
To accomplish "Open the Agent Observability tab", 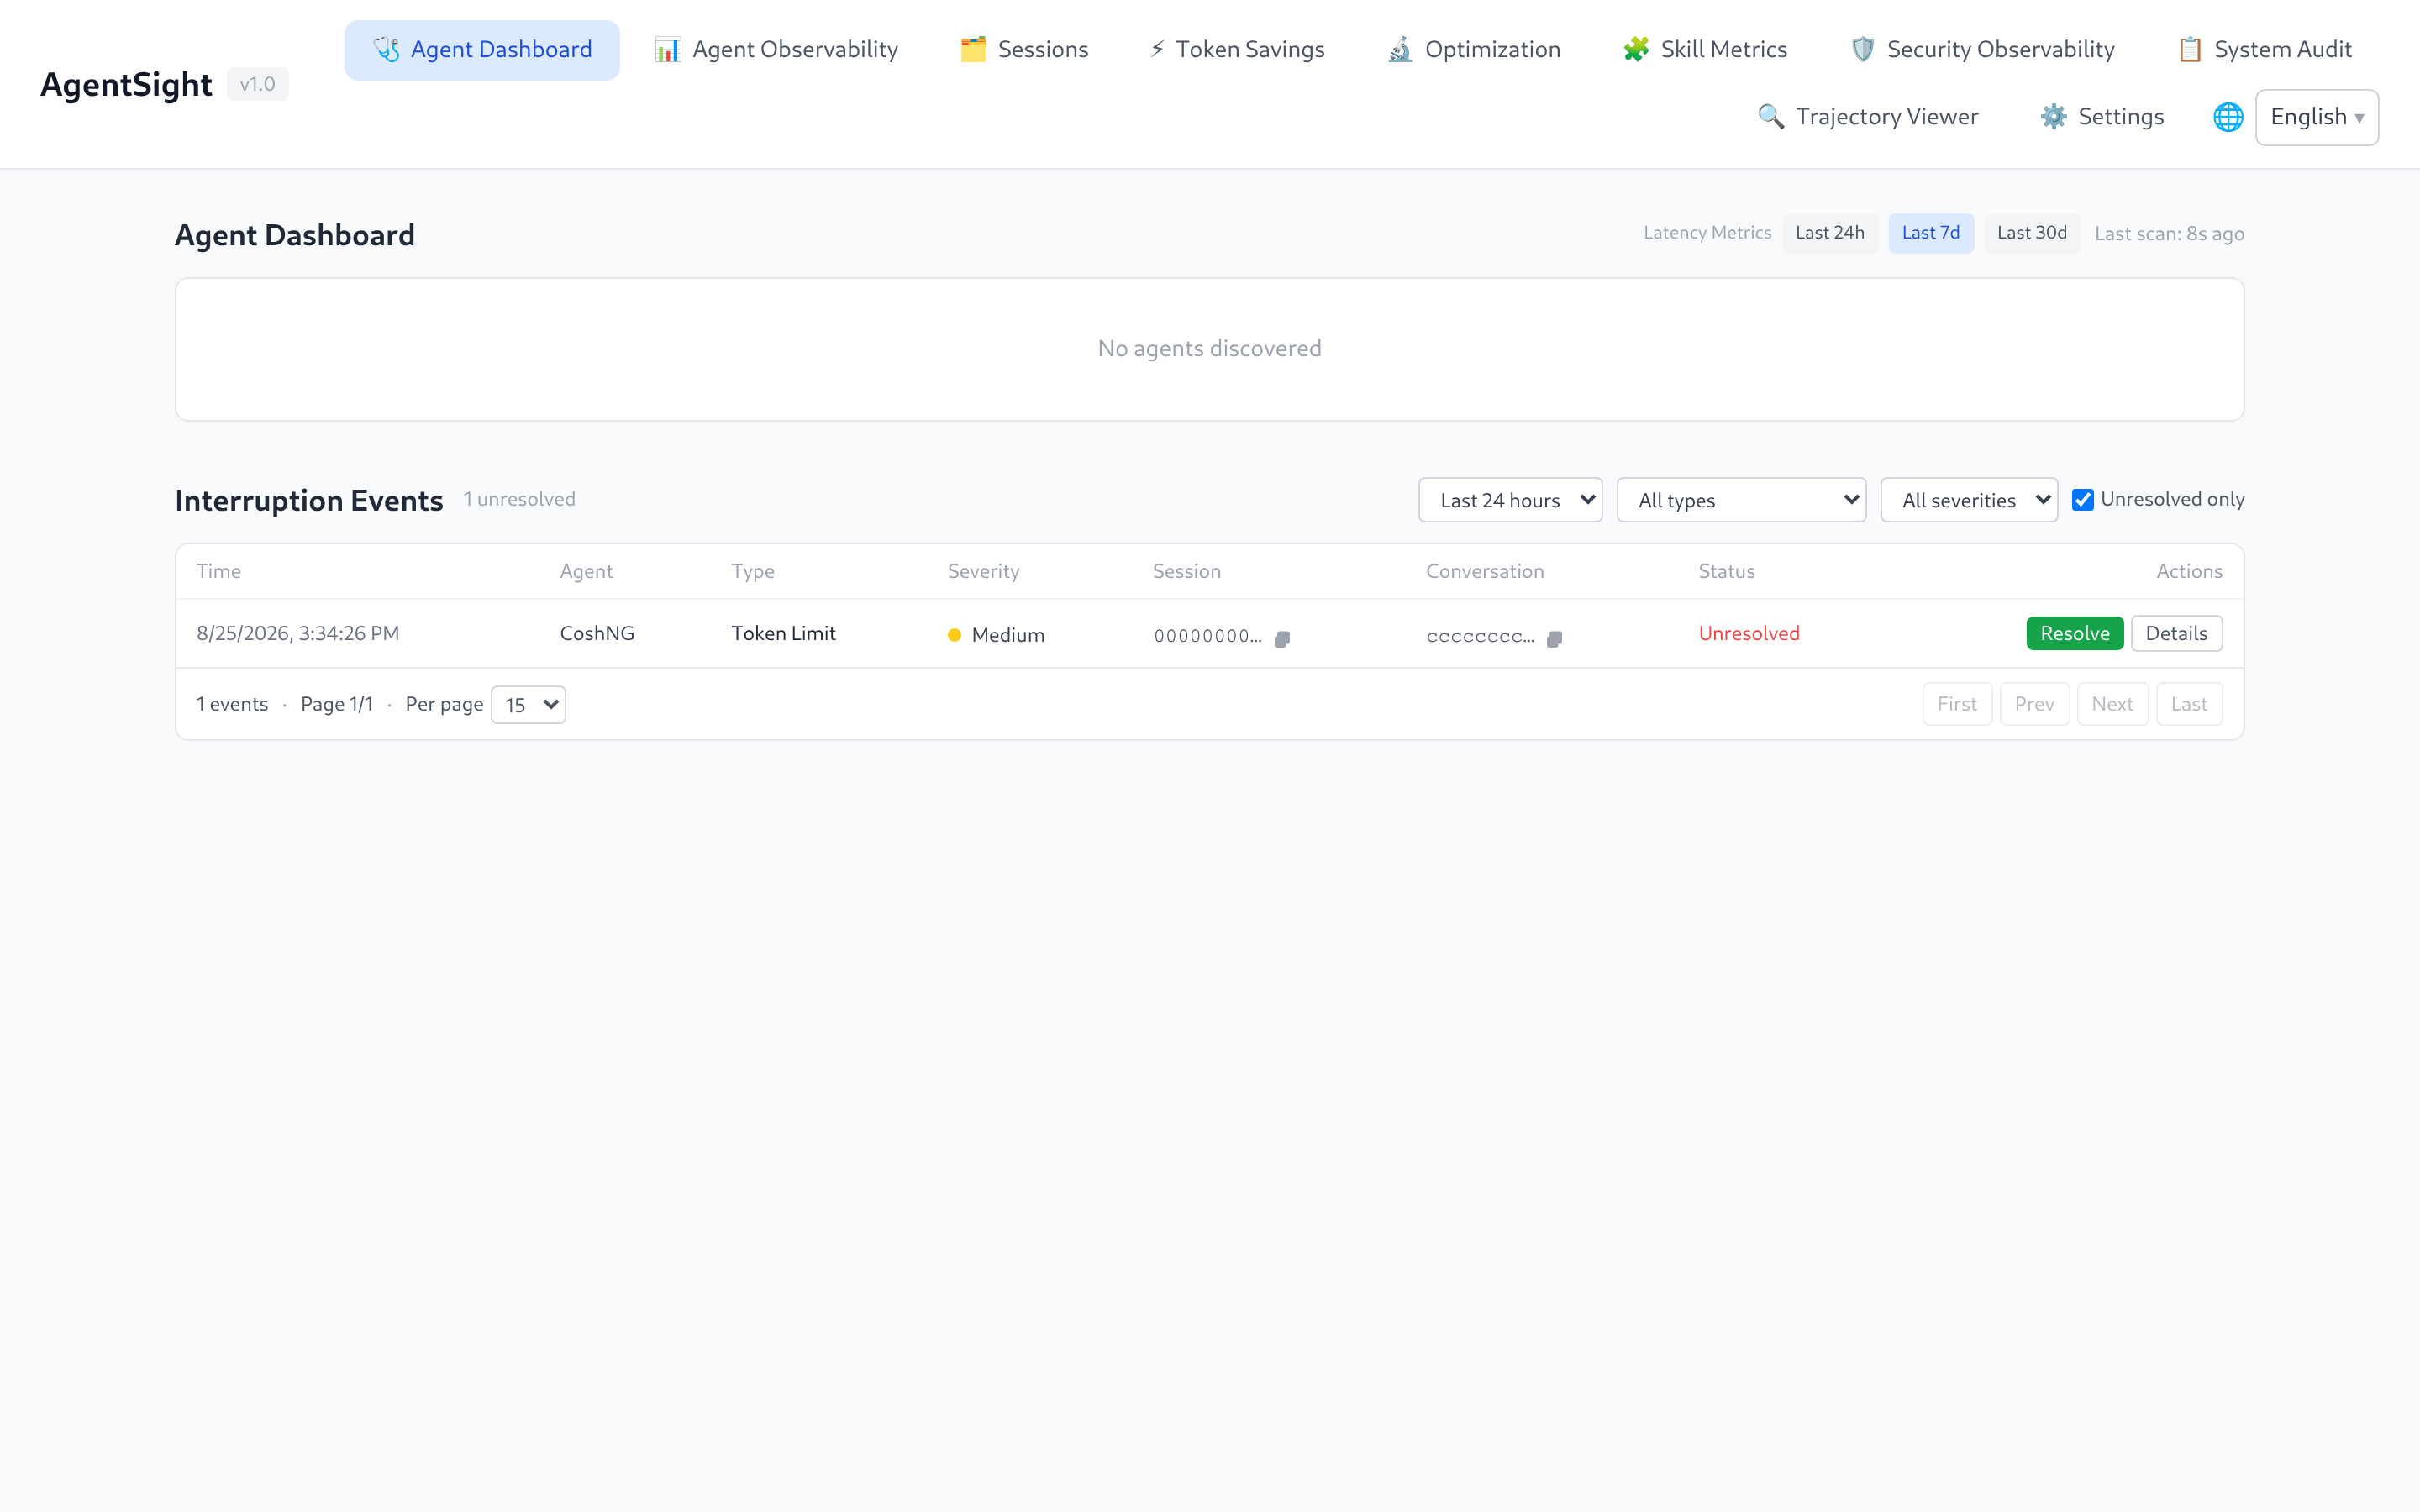I will pyautogui.click(x=776, y=50).
